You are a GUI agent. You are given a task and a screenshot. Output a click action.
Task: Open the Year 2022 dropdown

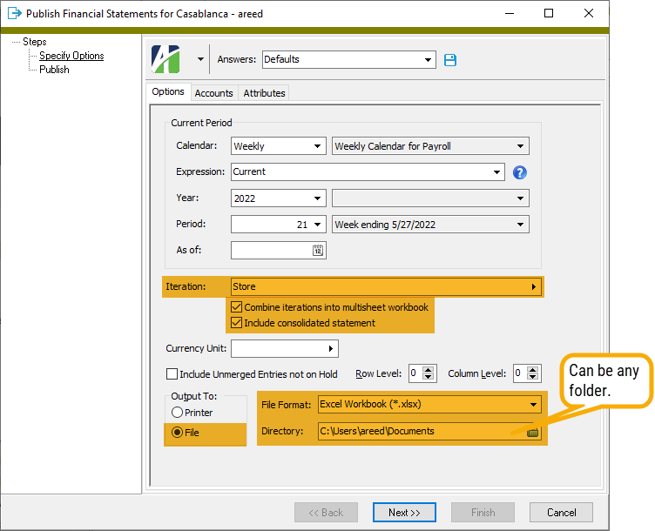[x=317, y=198]
